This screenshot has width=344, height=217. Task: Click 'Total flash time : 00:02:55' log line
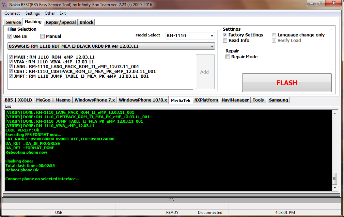pos(30,166)
